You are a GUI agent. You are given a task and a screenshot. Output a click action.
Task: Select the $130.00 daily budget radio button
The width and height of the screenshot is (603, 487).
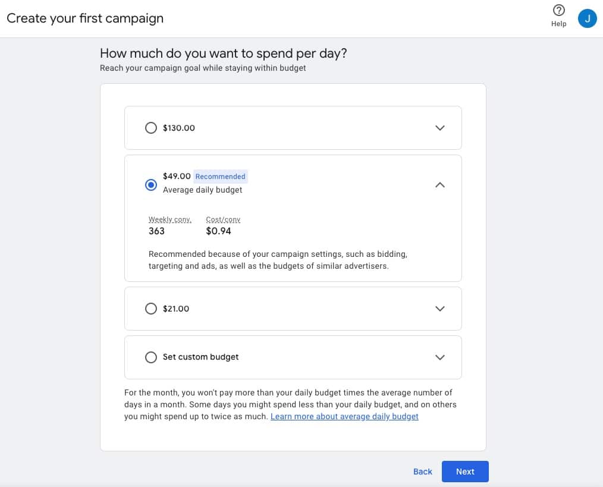click(x=151, y=128)
